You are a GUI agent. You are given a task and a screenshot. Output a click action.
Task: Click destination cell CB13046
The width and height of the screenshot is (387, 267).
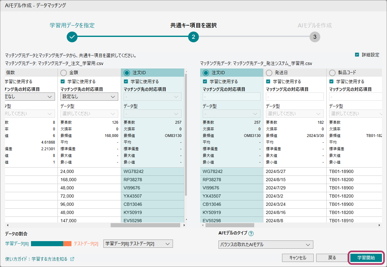[x=231, y=204]
